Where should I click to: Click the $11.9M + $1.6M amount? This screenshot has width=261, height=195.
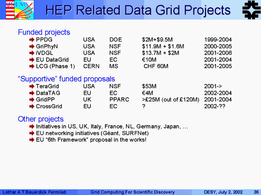(163, 46)
